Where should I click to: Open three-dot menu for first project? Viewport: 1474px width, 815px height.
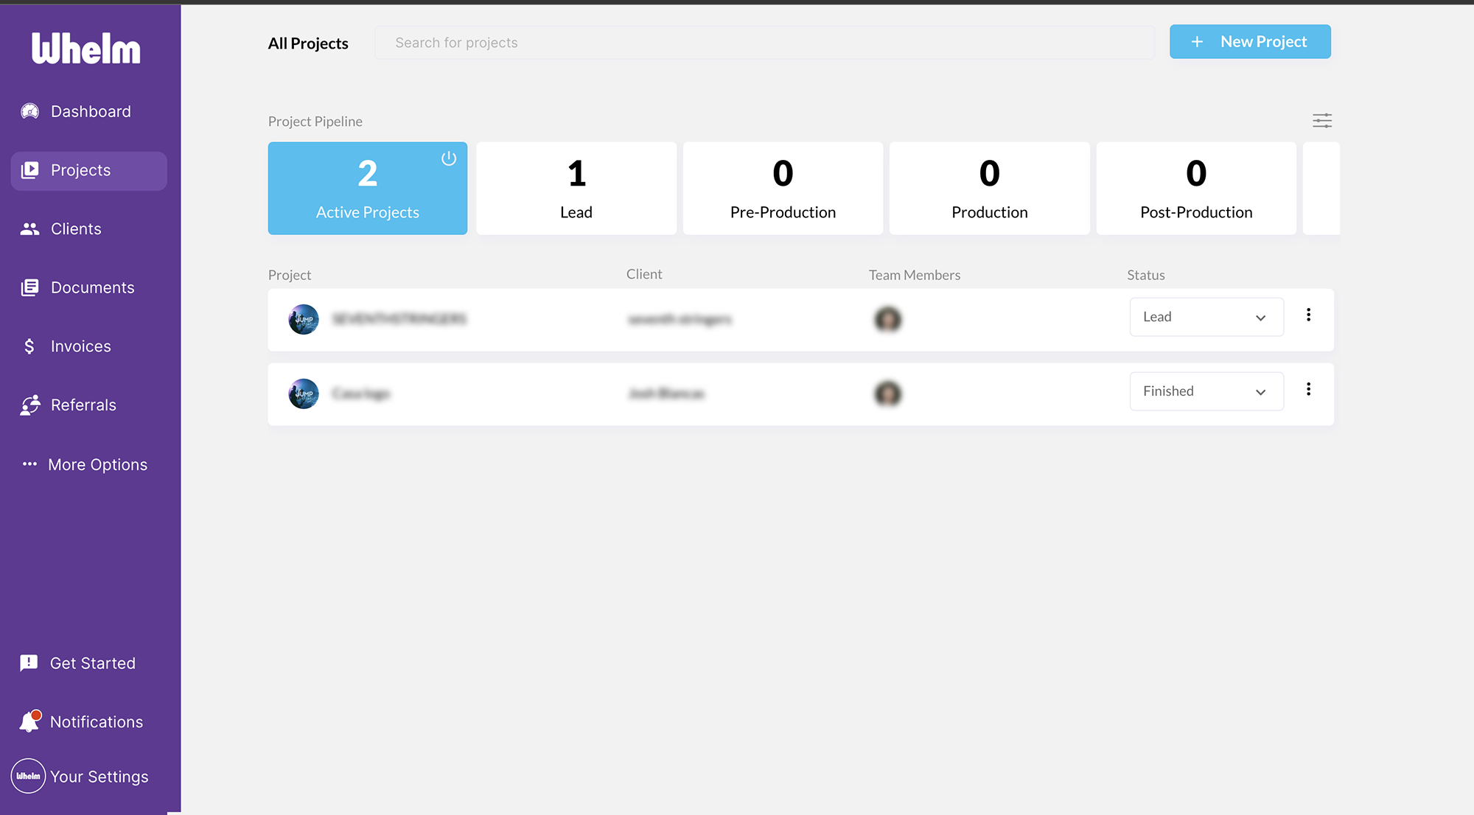[1308, 315]
